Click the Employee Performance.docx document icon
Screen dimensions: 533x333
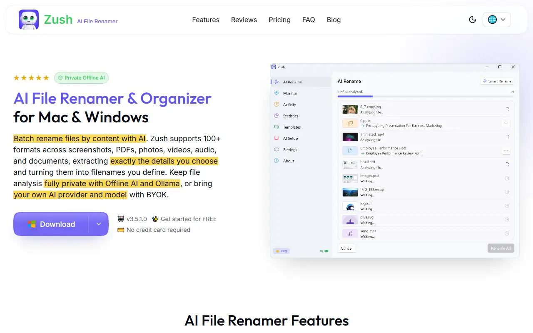pos(350,151)
